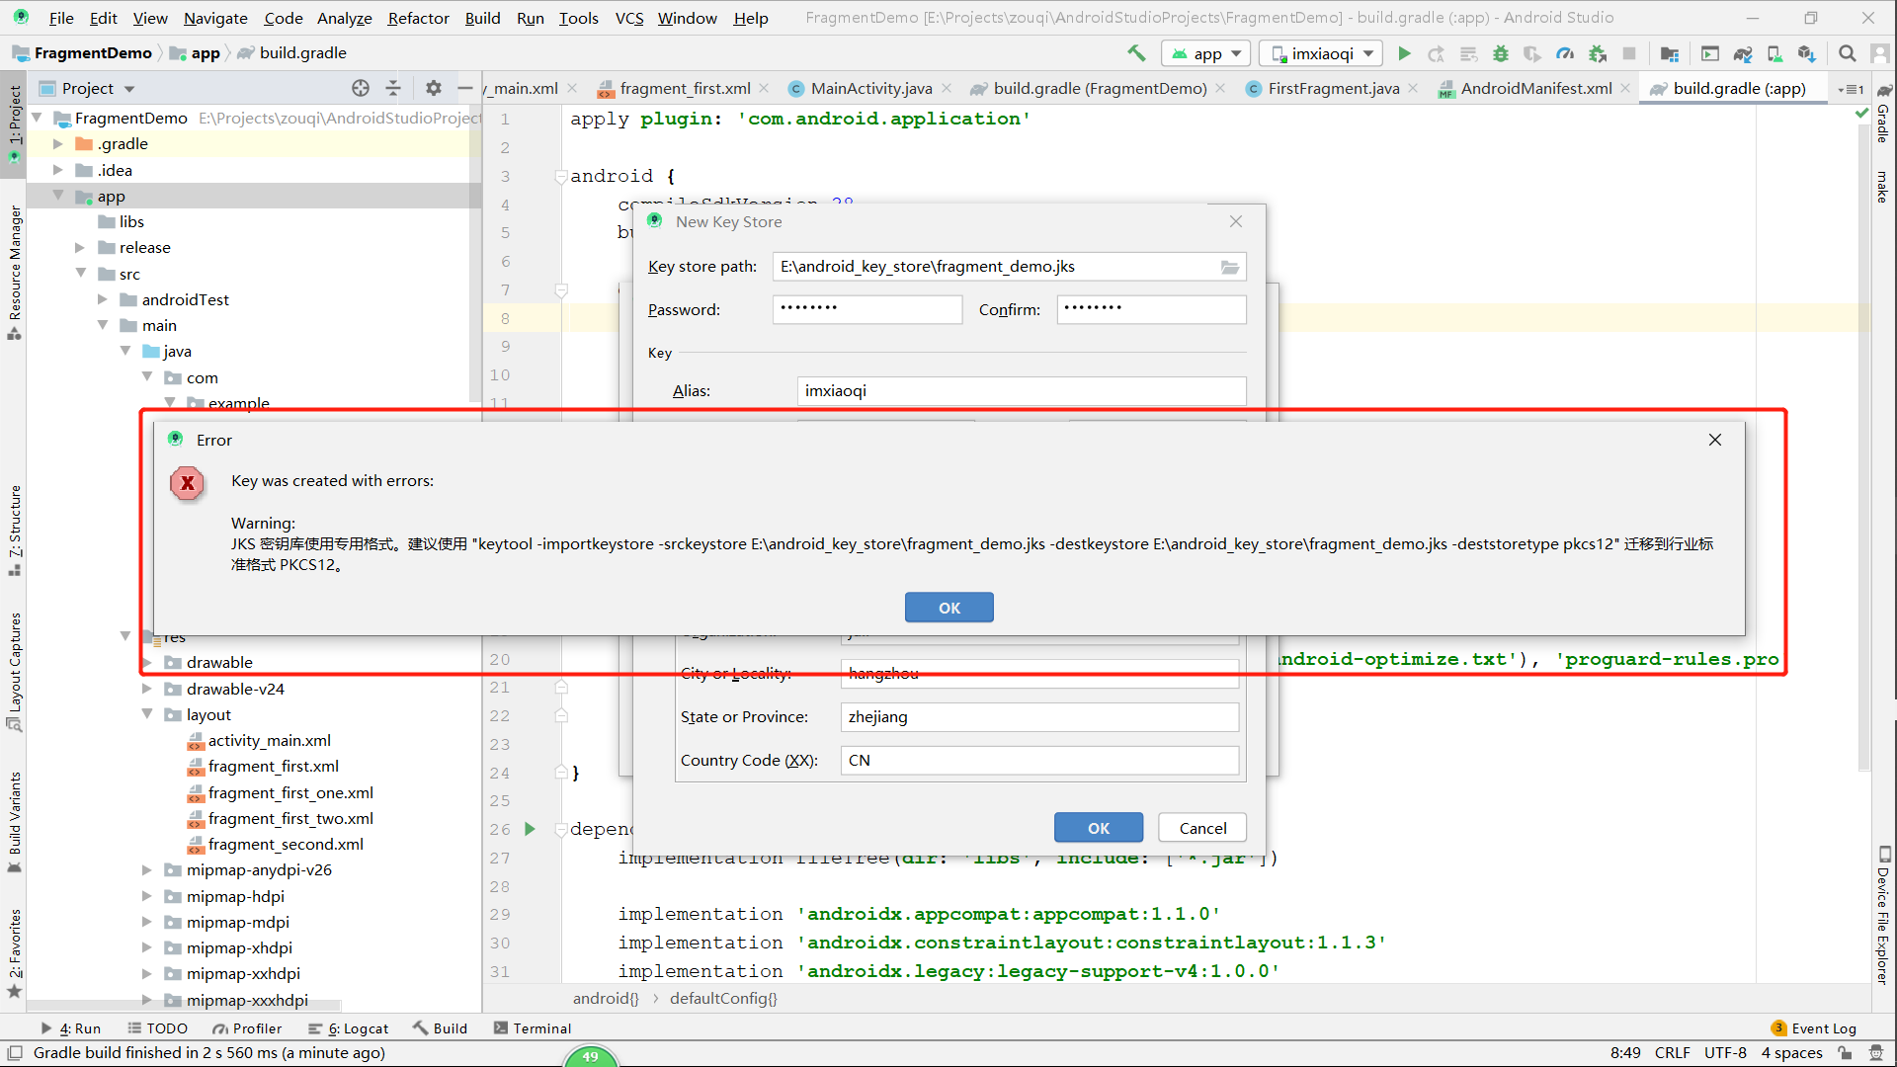Close the fragment_first.xml tab

(764, 88)
